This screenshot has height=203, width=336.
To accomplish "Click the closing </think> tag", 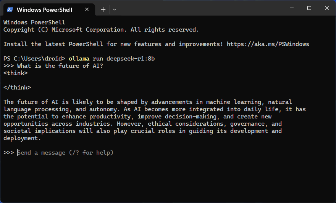I will (x=17, y=88).
